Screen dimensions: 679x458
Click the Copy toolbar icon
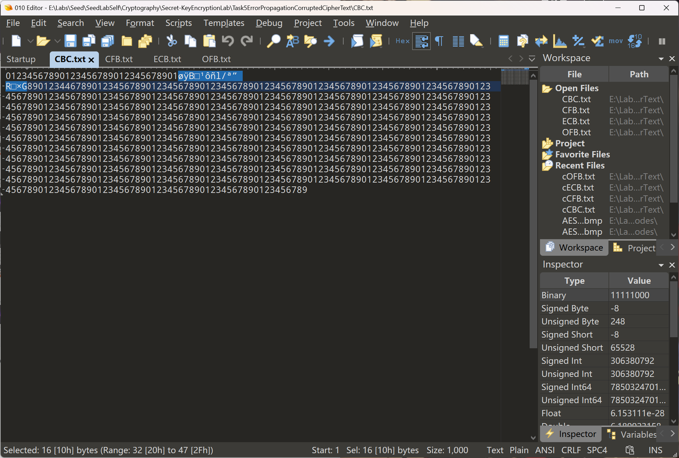point(190,41)
